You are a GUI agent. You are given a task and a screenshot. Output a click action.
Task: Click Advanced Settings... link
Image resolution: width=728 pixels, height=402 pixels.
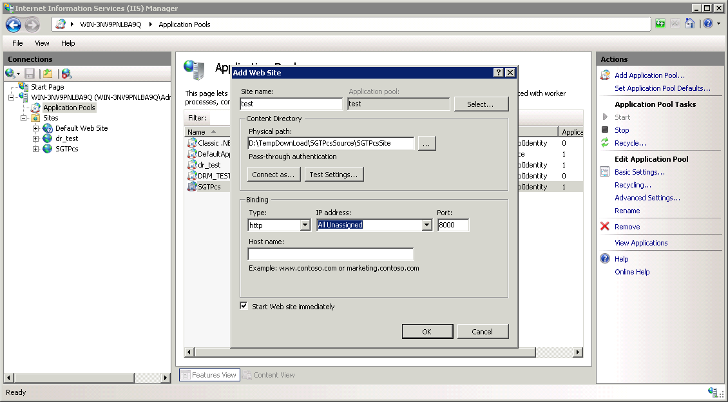[x=647, y=198]
